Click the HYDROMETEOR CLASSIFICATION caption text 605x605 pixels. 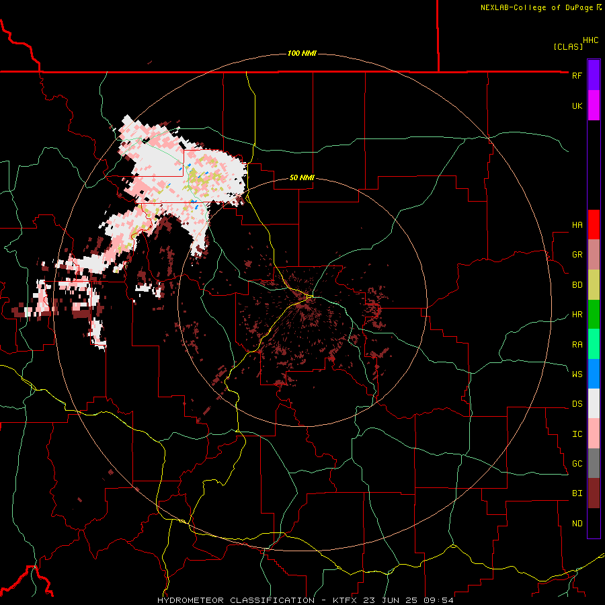[236, 600]
